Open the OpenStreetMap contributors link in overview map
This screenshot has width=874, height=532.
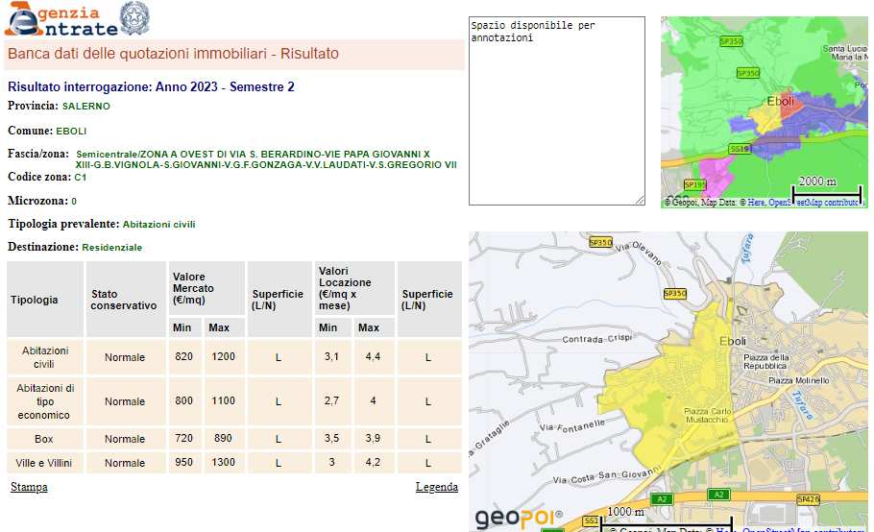pyautogui.click(x=814, y=203)
